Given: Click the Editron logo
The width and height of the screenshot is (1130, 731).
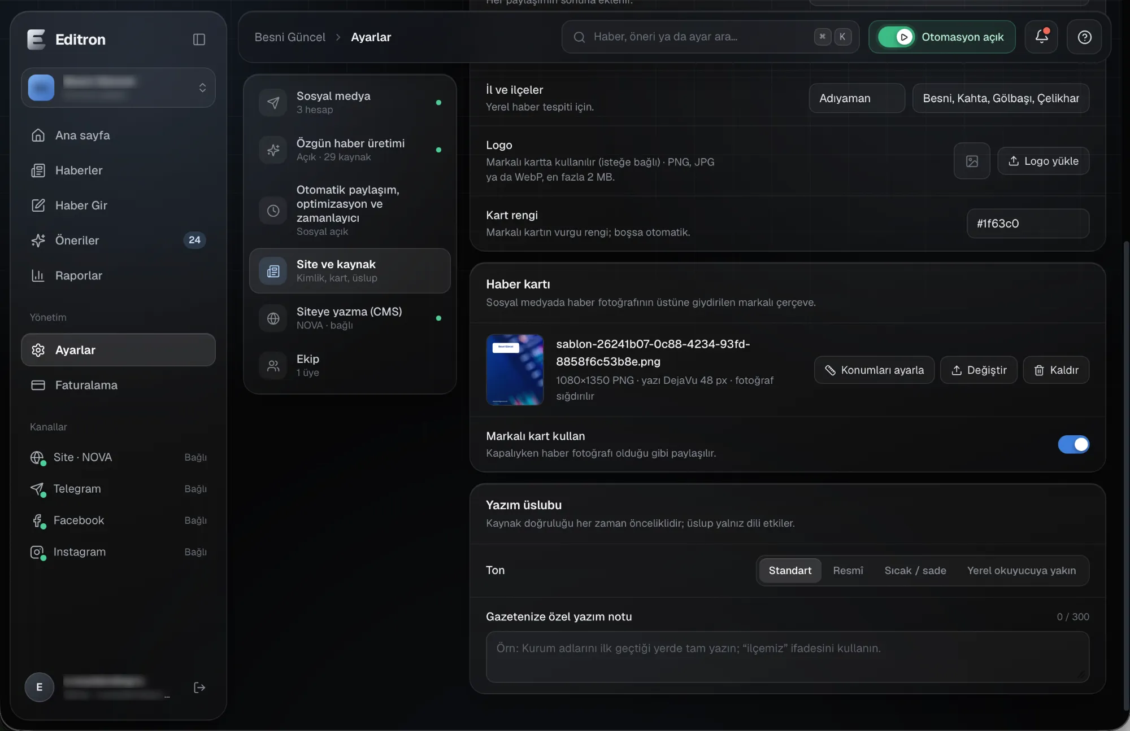Looking at the screenshot, I should [36, 40].
